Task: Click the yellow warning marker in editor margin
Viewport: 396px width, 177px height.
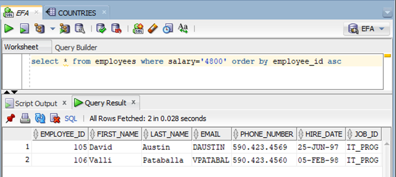Action: tap(387, 56)
